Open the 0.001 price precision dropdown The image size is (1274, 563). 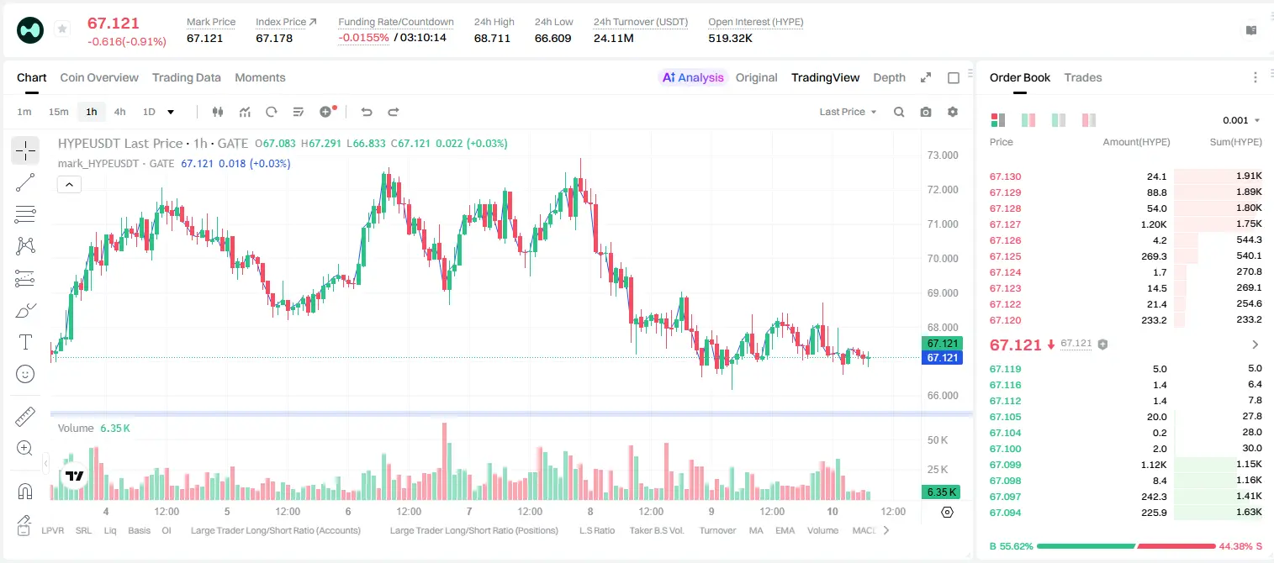pos(1241,120)
